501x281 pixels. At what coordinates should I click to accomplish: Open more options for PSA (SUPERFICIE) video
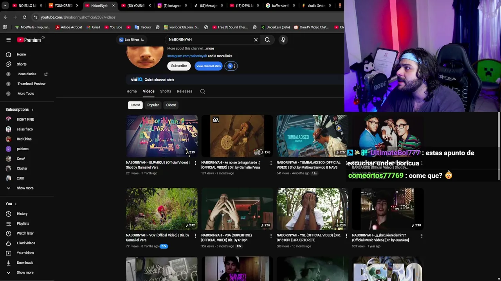[271, 236]
